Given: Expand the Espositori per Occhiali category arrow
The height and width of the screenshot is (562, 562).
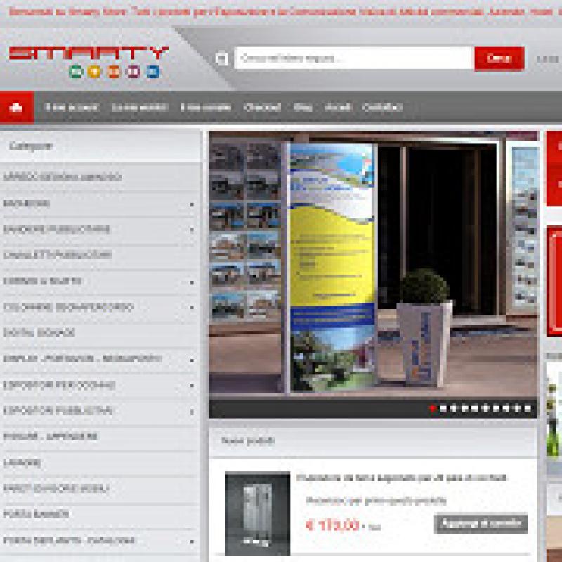Looking at the screenshot, I should [192, 386].
